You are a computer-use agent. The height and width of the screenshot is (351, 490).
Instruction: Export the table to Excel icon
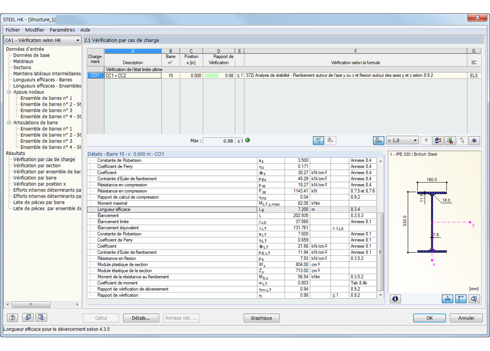450,141
